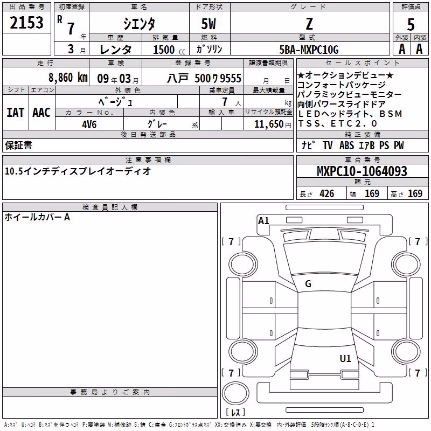
Task: Click the lot number 2153
Action: [x=26, y=23]
